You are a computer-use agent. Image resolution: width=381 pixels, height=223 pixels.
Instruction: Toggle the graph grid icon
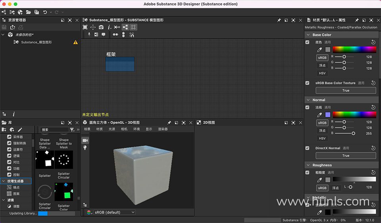click(x=133, y=27)
